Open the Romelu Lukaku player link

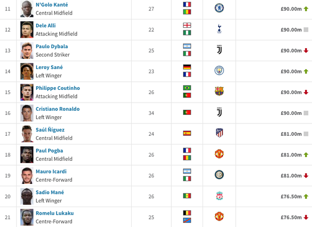pyautogui.click(x=54, y=213)
